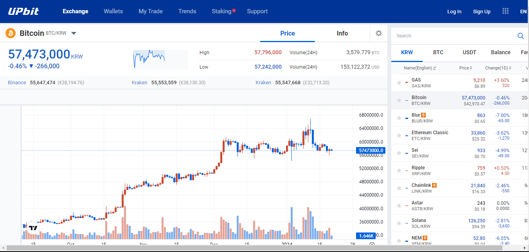Switch to the Price tab
This screenshot has width=529, height=252.
[288, 33]
